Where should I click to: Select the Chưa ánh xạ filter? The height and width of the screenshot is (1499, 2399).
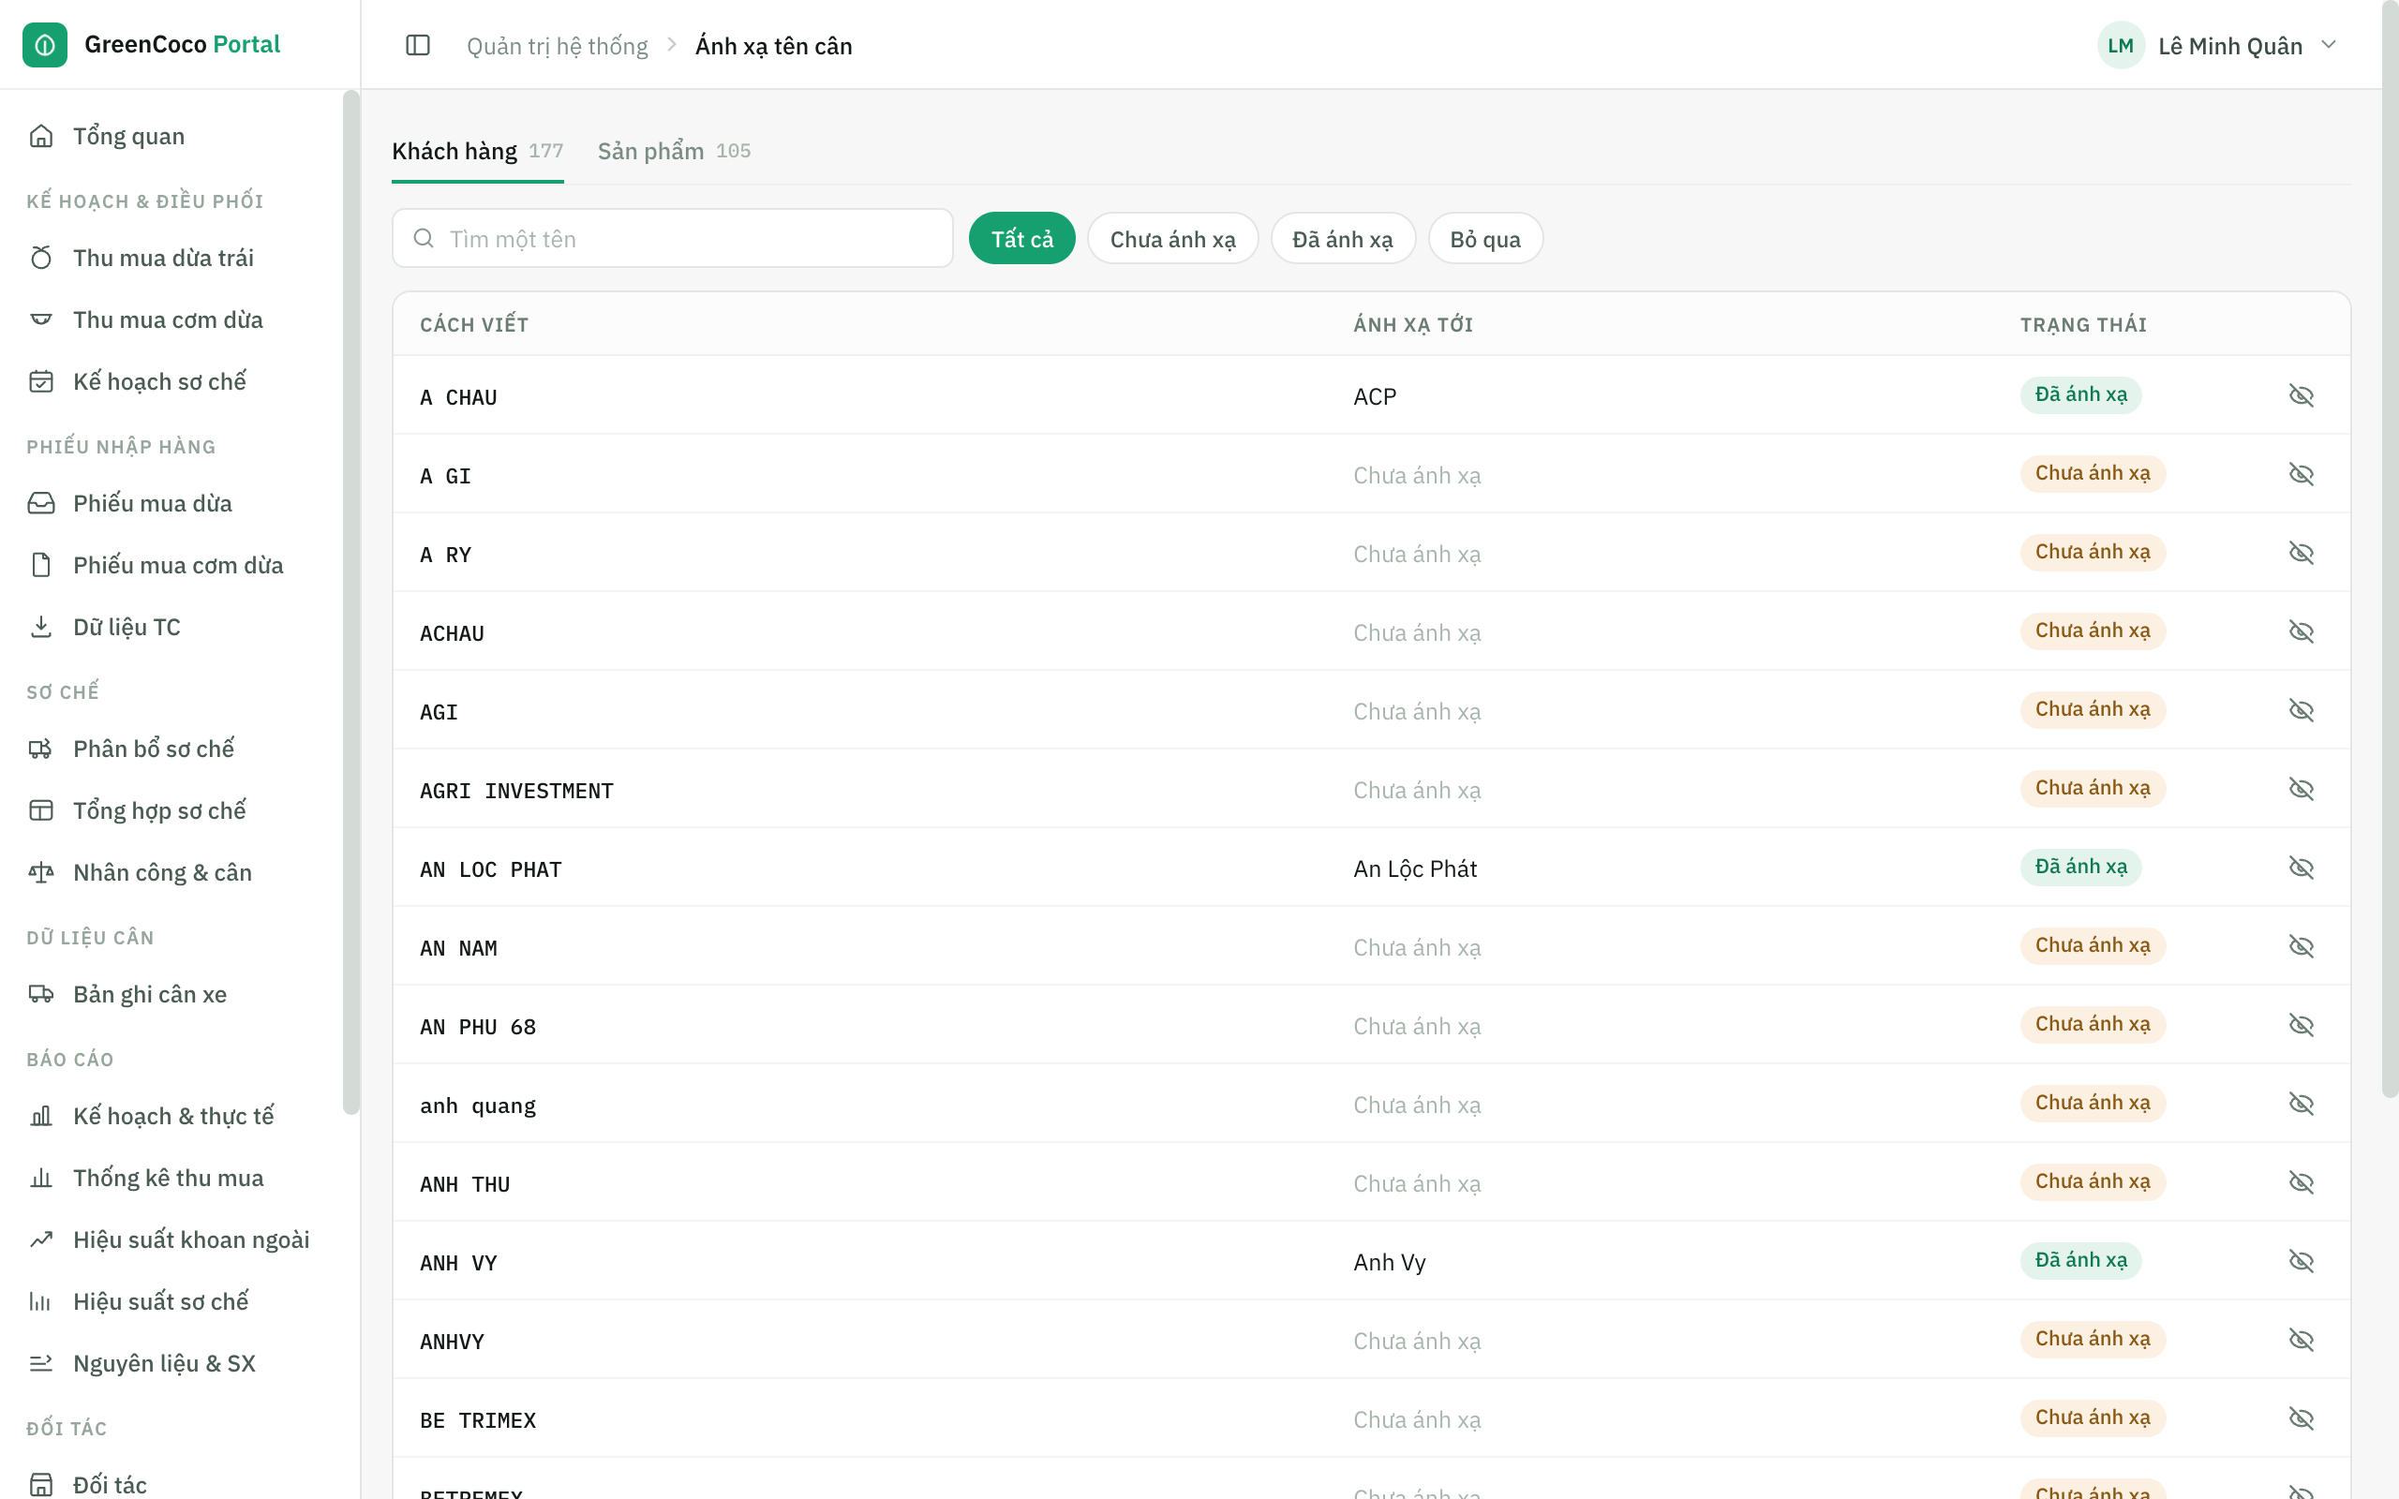tap(1172, 239)
